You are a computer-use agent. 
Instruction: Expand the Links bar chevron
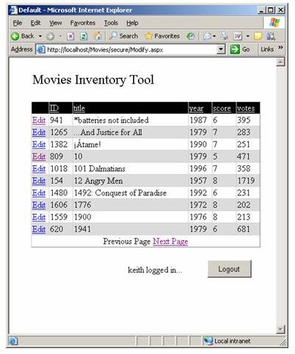tap(280, 47)
